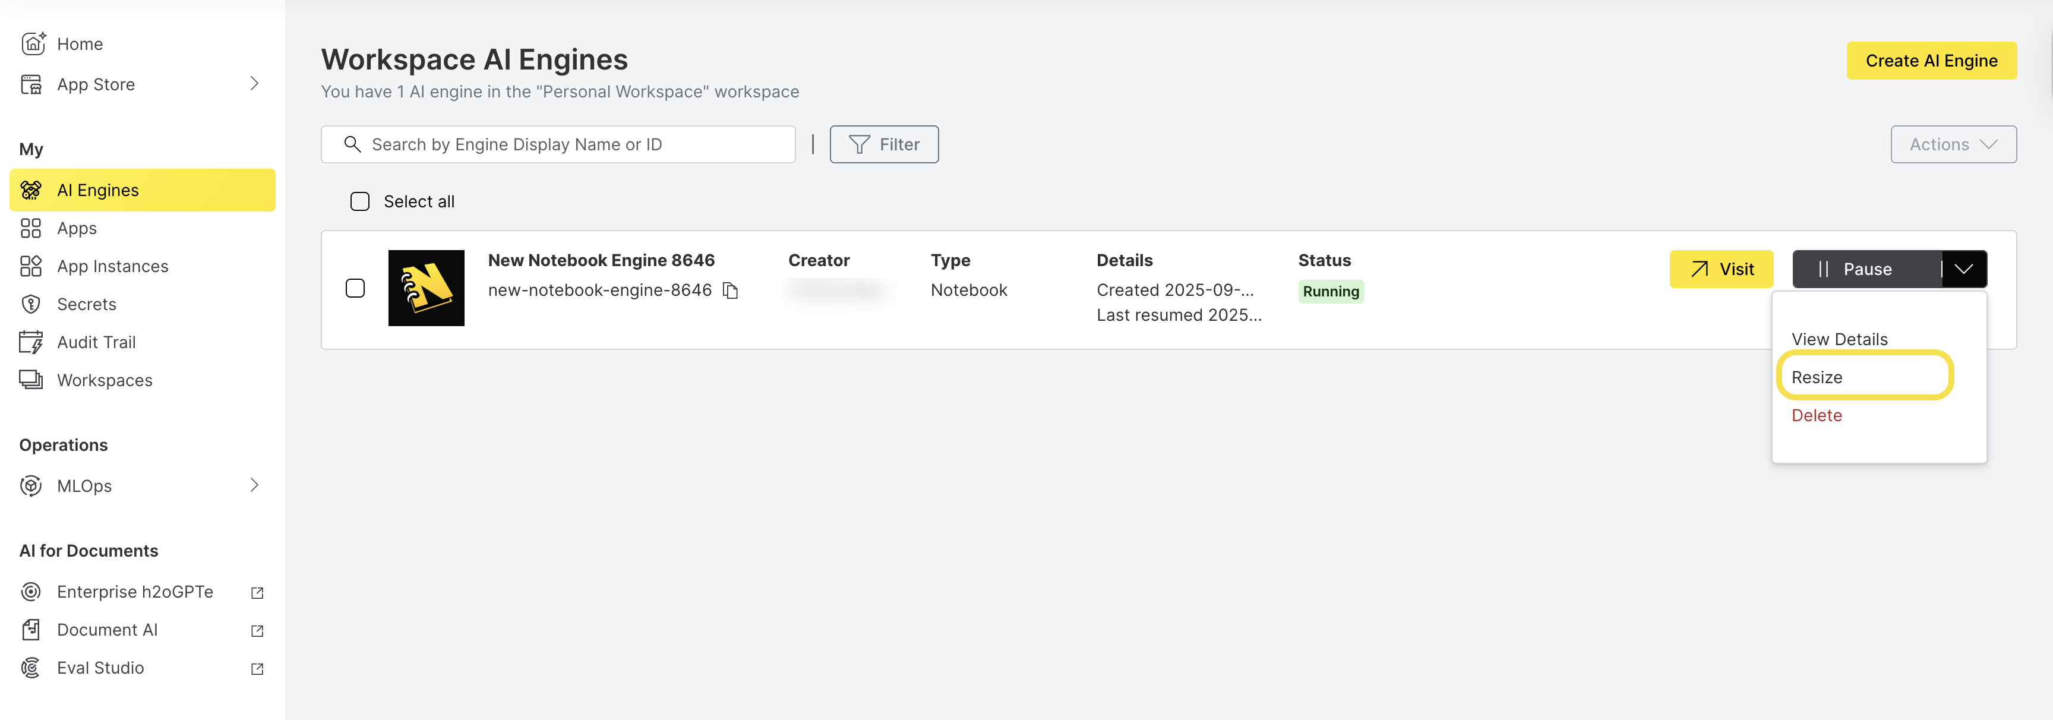Open the Workspaces page

pos(105,380)
